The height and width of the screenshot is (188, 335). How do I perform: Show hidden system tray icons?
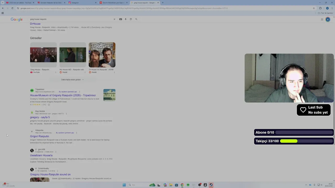tap(306, 185)
